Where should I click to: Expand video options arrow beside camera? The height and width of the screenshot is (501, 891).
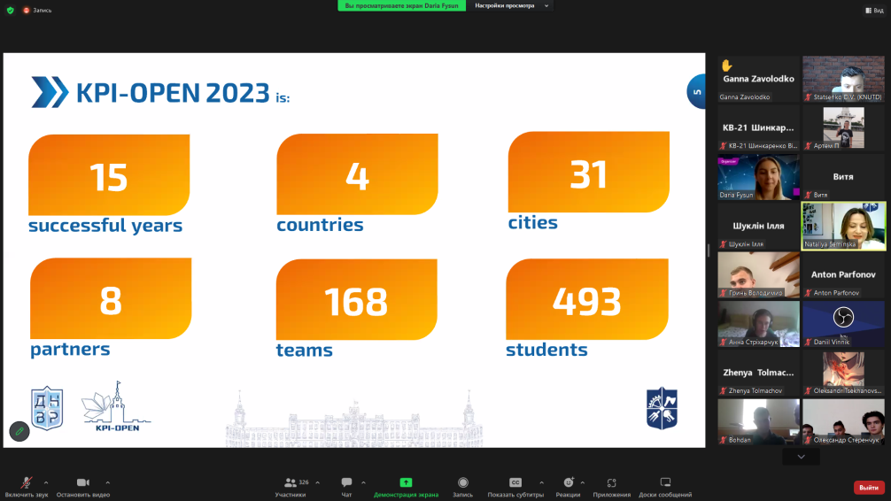[x=107, y=482]
